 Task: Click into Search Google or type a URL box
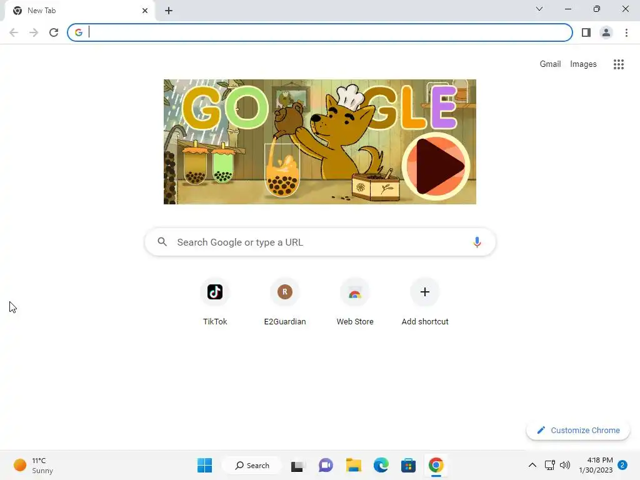[320, 242]
